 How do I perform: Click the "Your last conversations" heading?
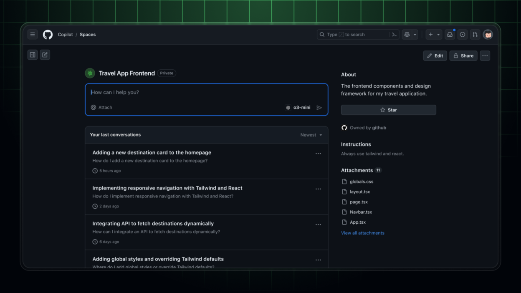[x=115, y=135]
